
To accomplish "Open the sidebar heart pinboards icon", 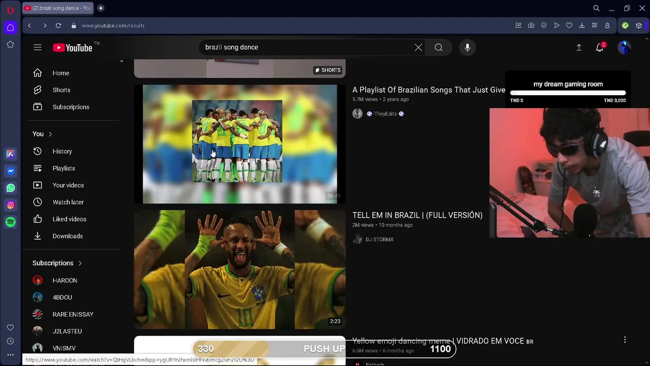I will coord(10,327).
